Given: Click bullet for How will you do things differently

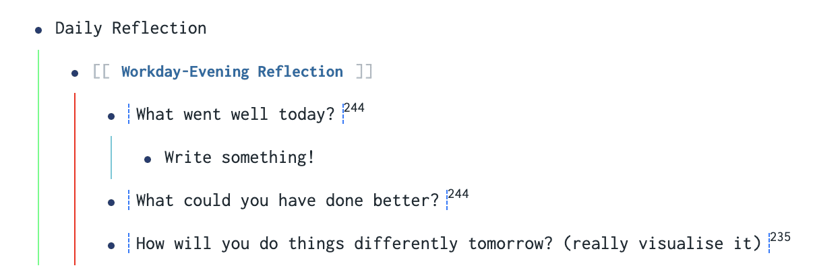Looking at the screenshot, I should (112, 245).
